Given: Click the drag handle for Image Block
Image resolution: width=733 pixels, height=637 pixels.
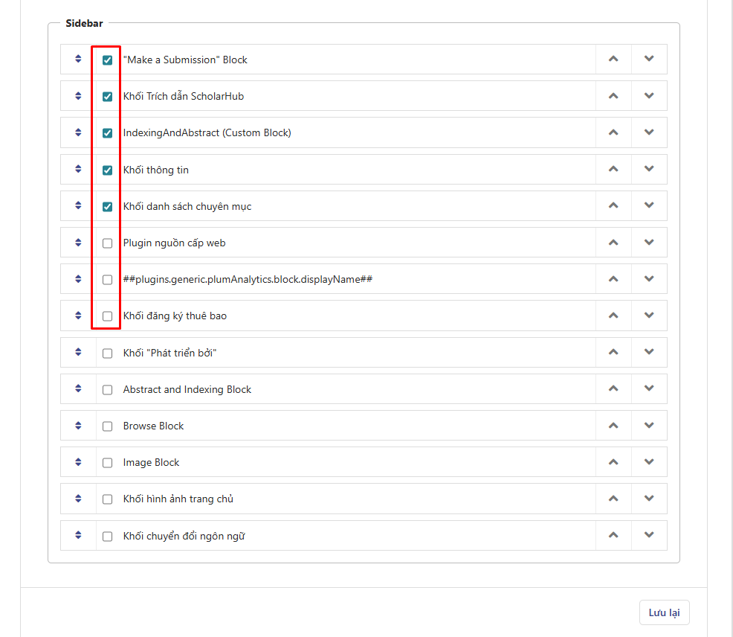Looking at the screenshot, I should [78, 461].
